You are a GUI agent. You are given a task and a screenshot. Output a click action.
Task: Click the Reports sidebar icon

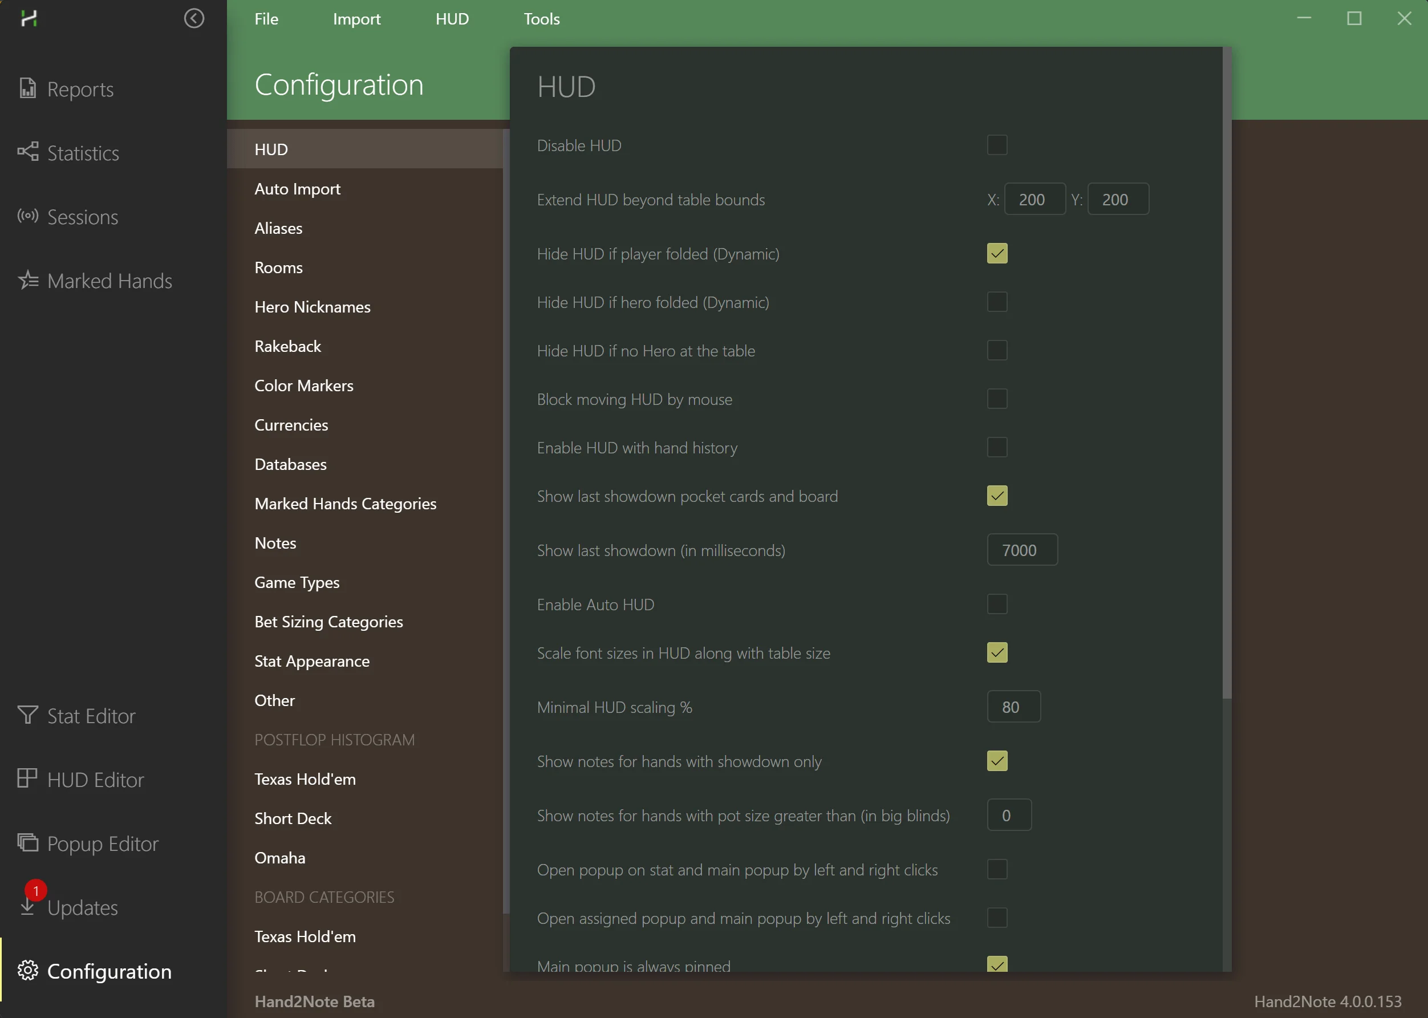pos(27,88)
